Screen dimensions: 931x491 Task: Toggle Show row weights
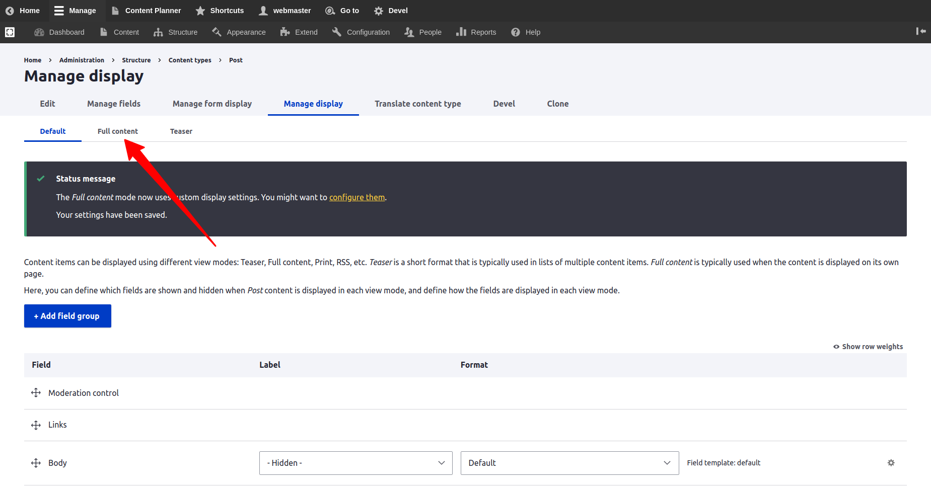click(x=868, y=347)
